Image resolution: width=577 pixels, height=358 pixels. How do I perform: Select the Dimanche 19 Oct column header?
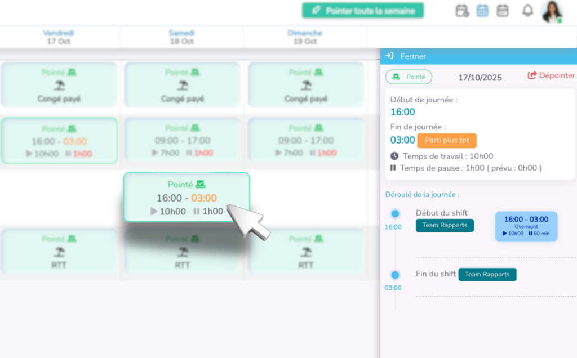[x=305, y=37]
